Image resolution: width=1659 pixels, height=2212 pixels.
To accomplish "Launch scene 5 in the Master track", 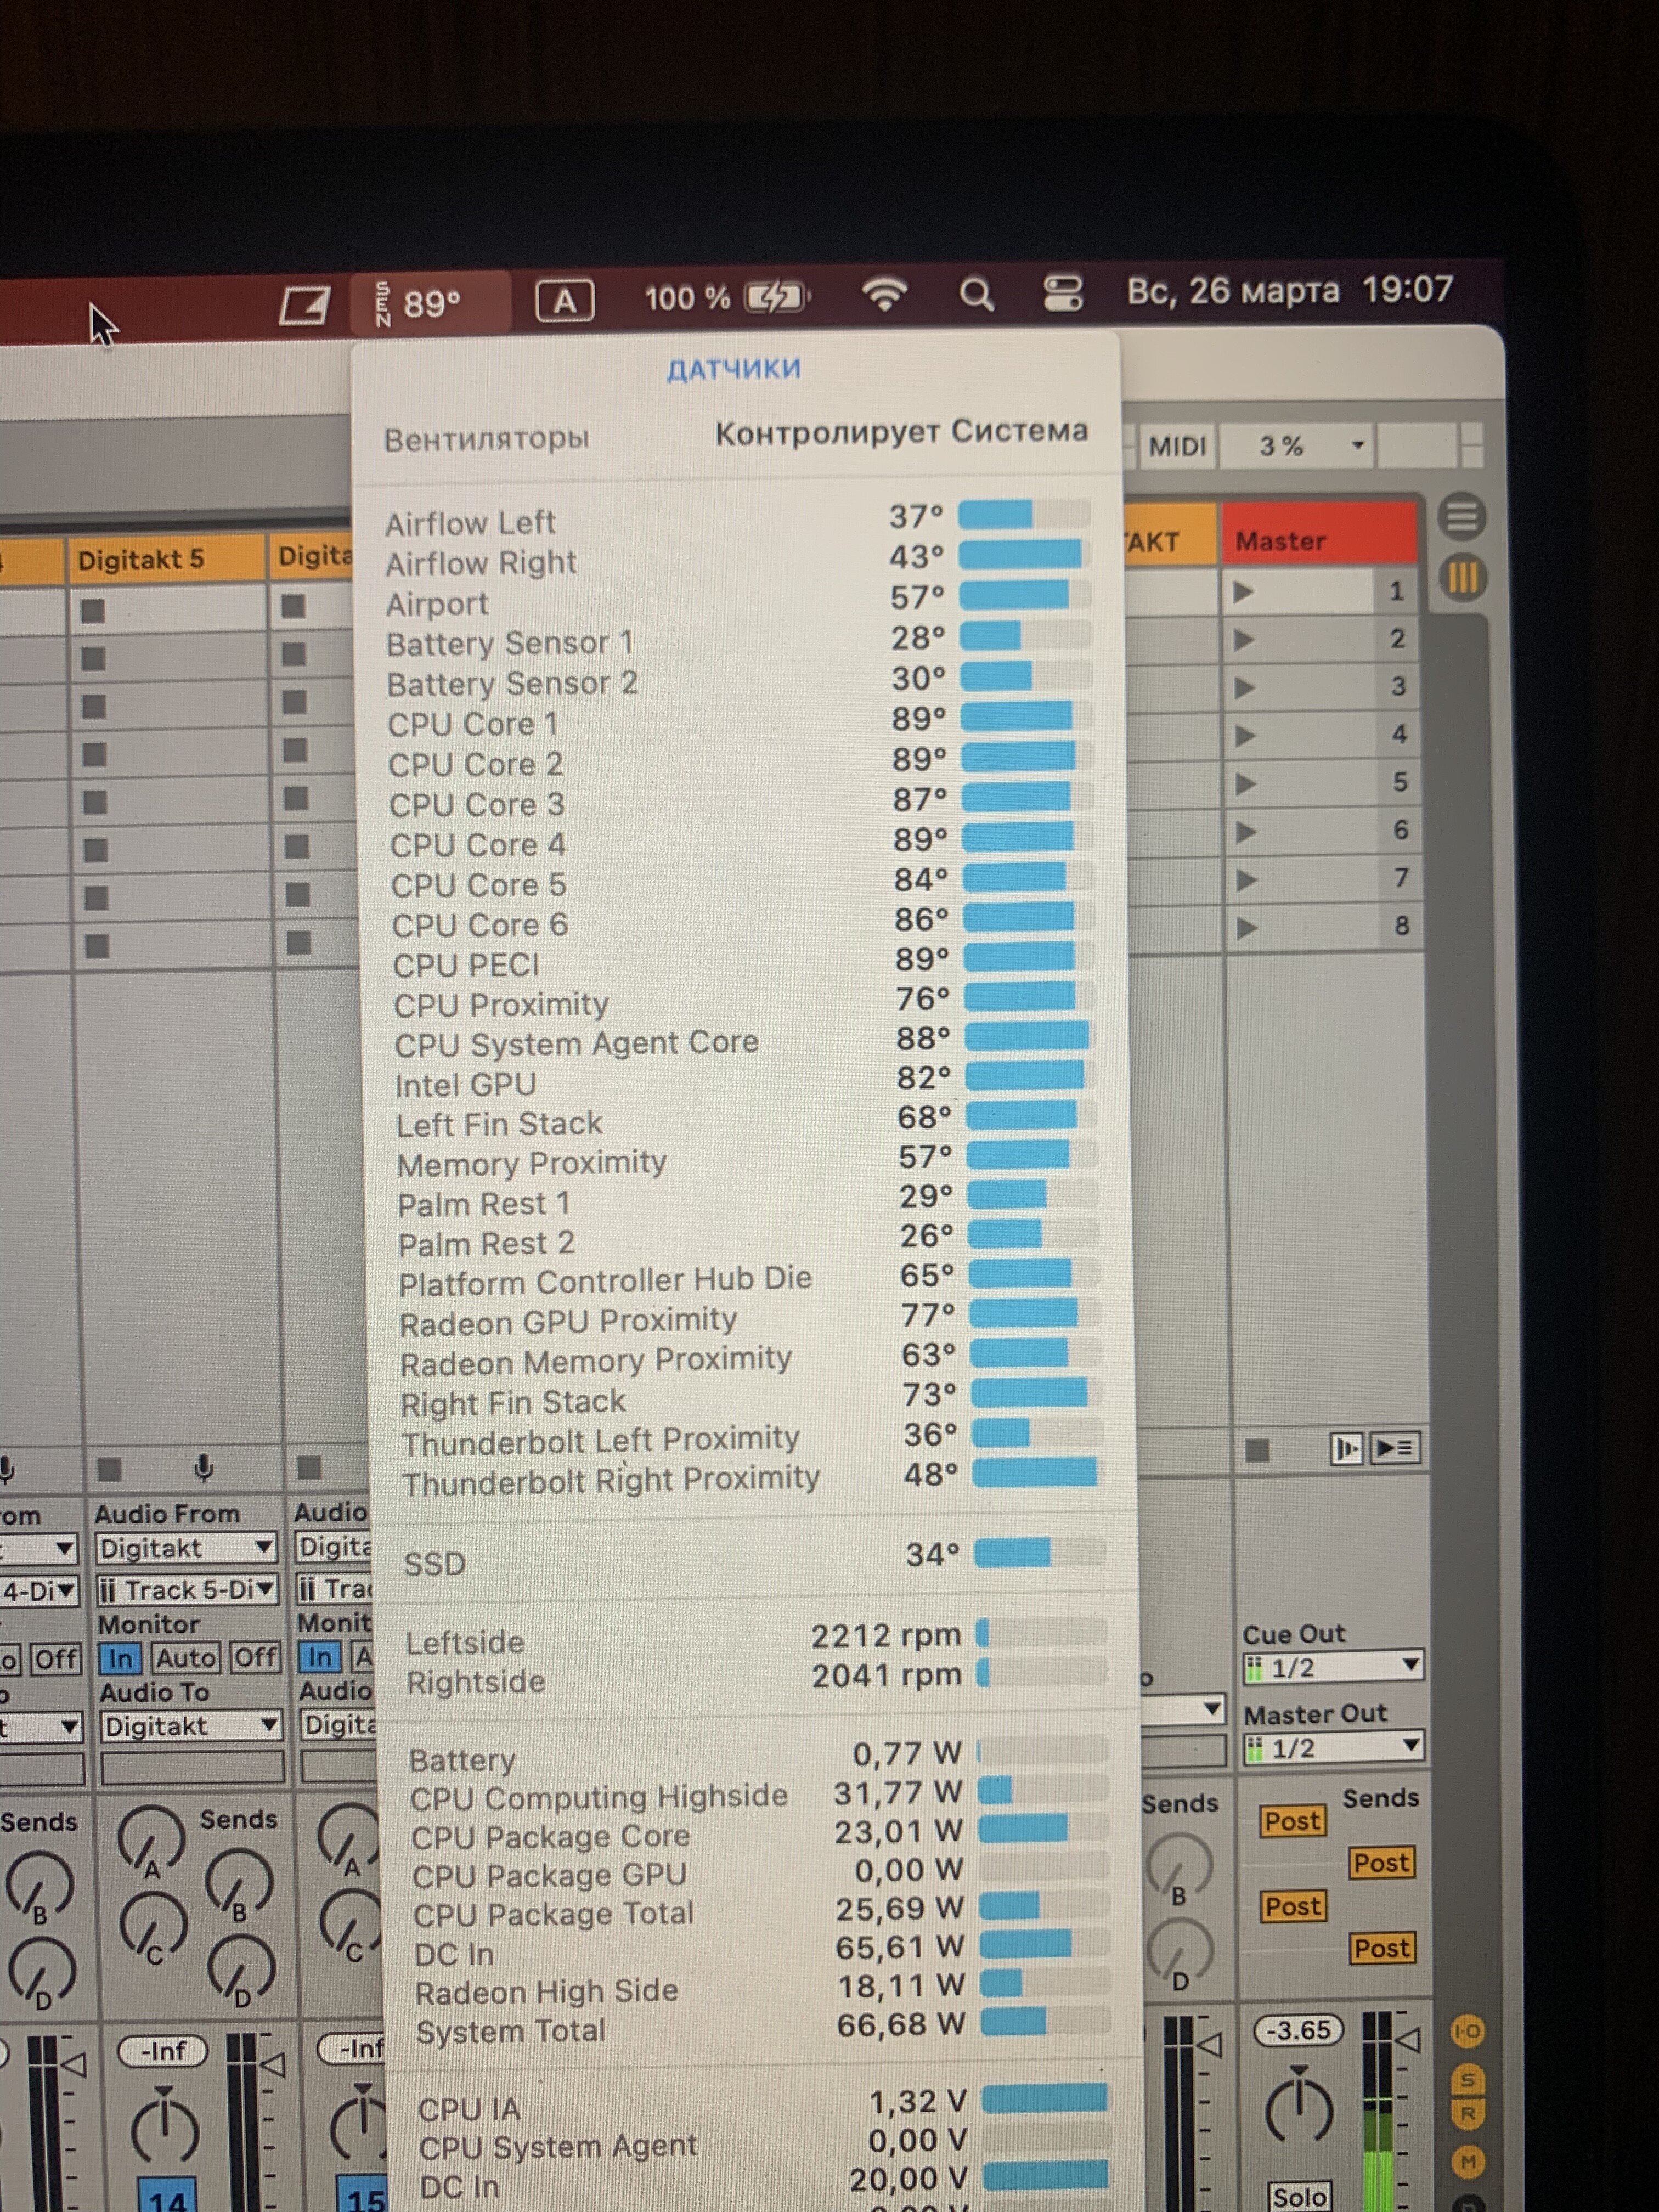I will (x=1245, y=784).
